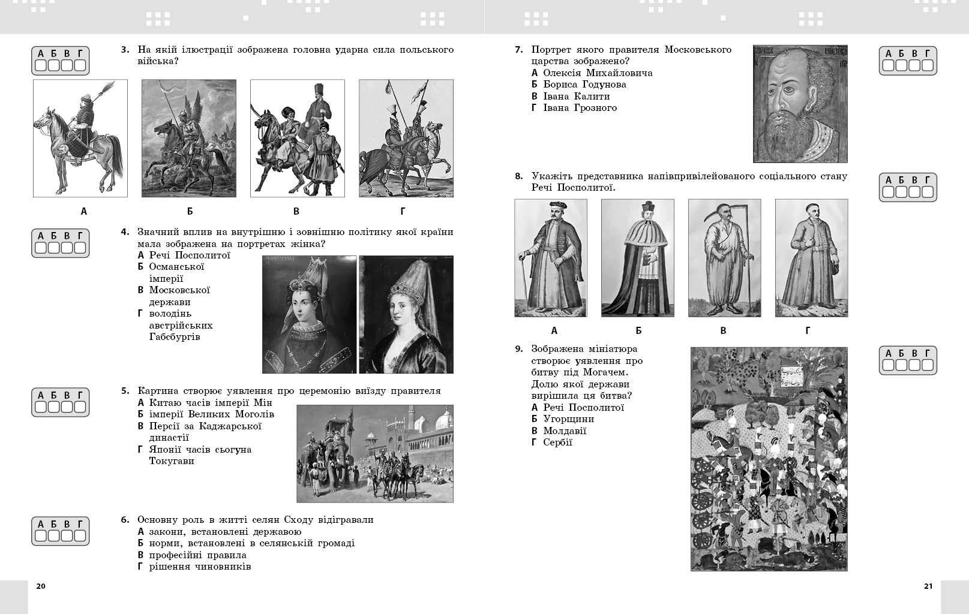Click question 3 illustration В with three Cossacks

coord(297,139)
